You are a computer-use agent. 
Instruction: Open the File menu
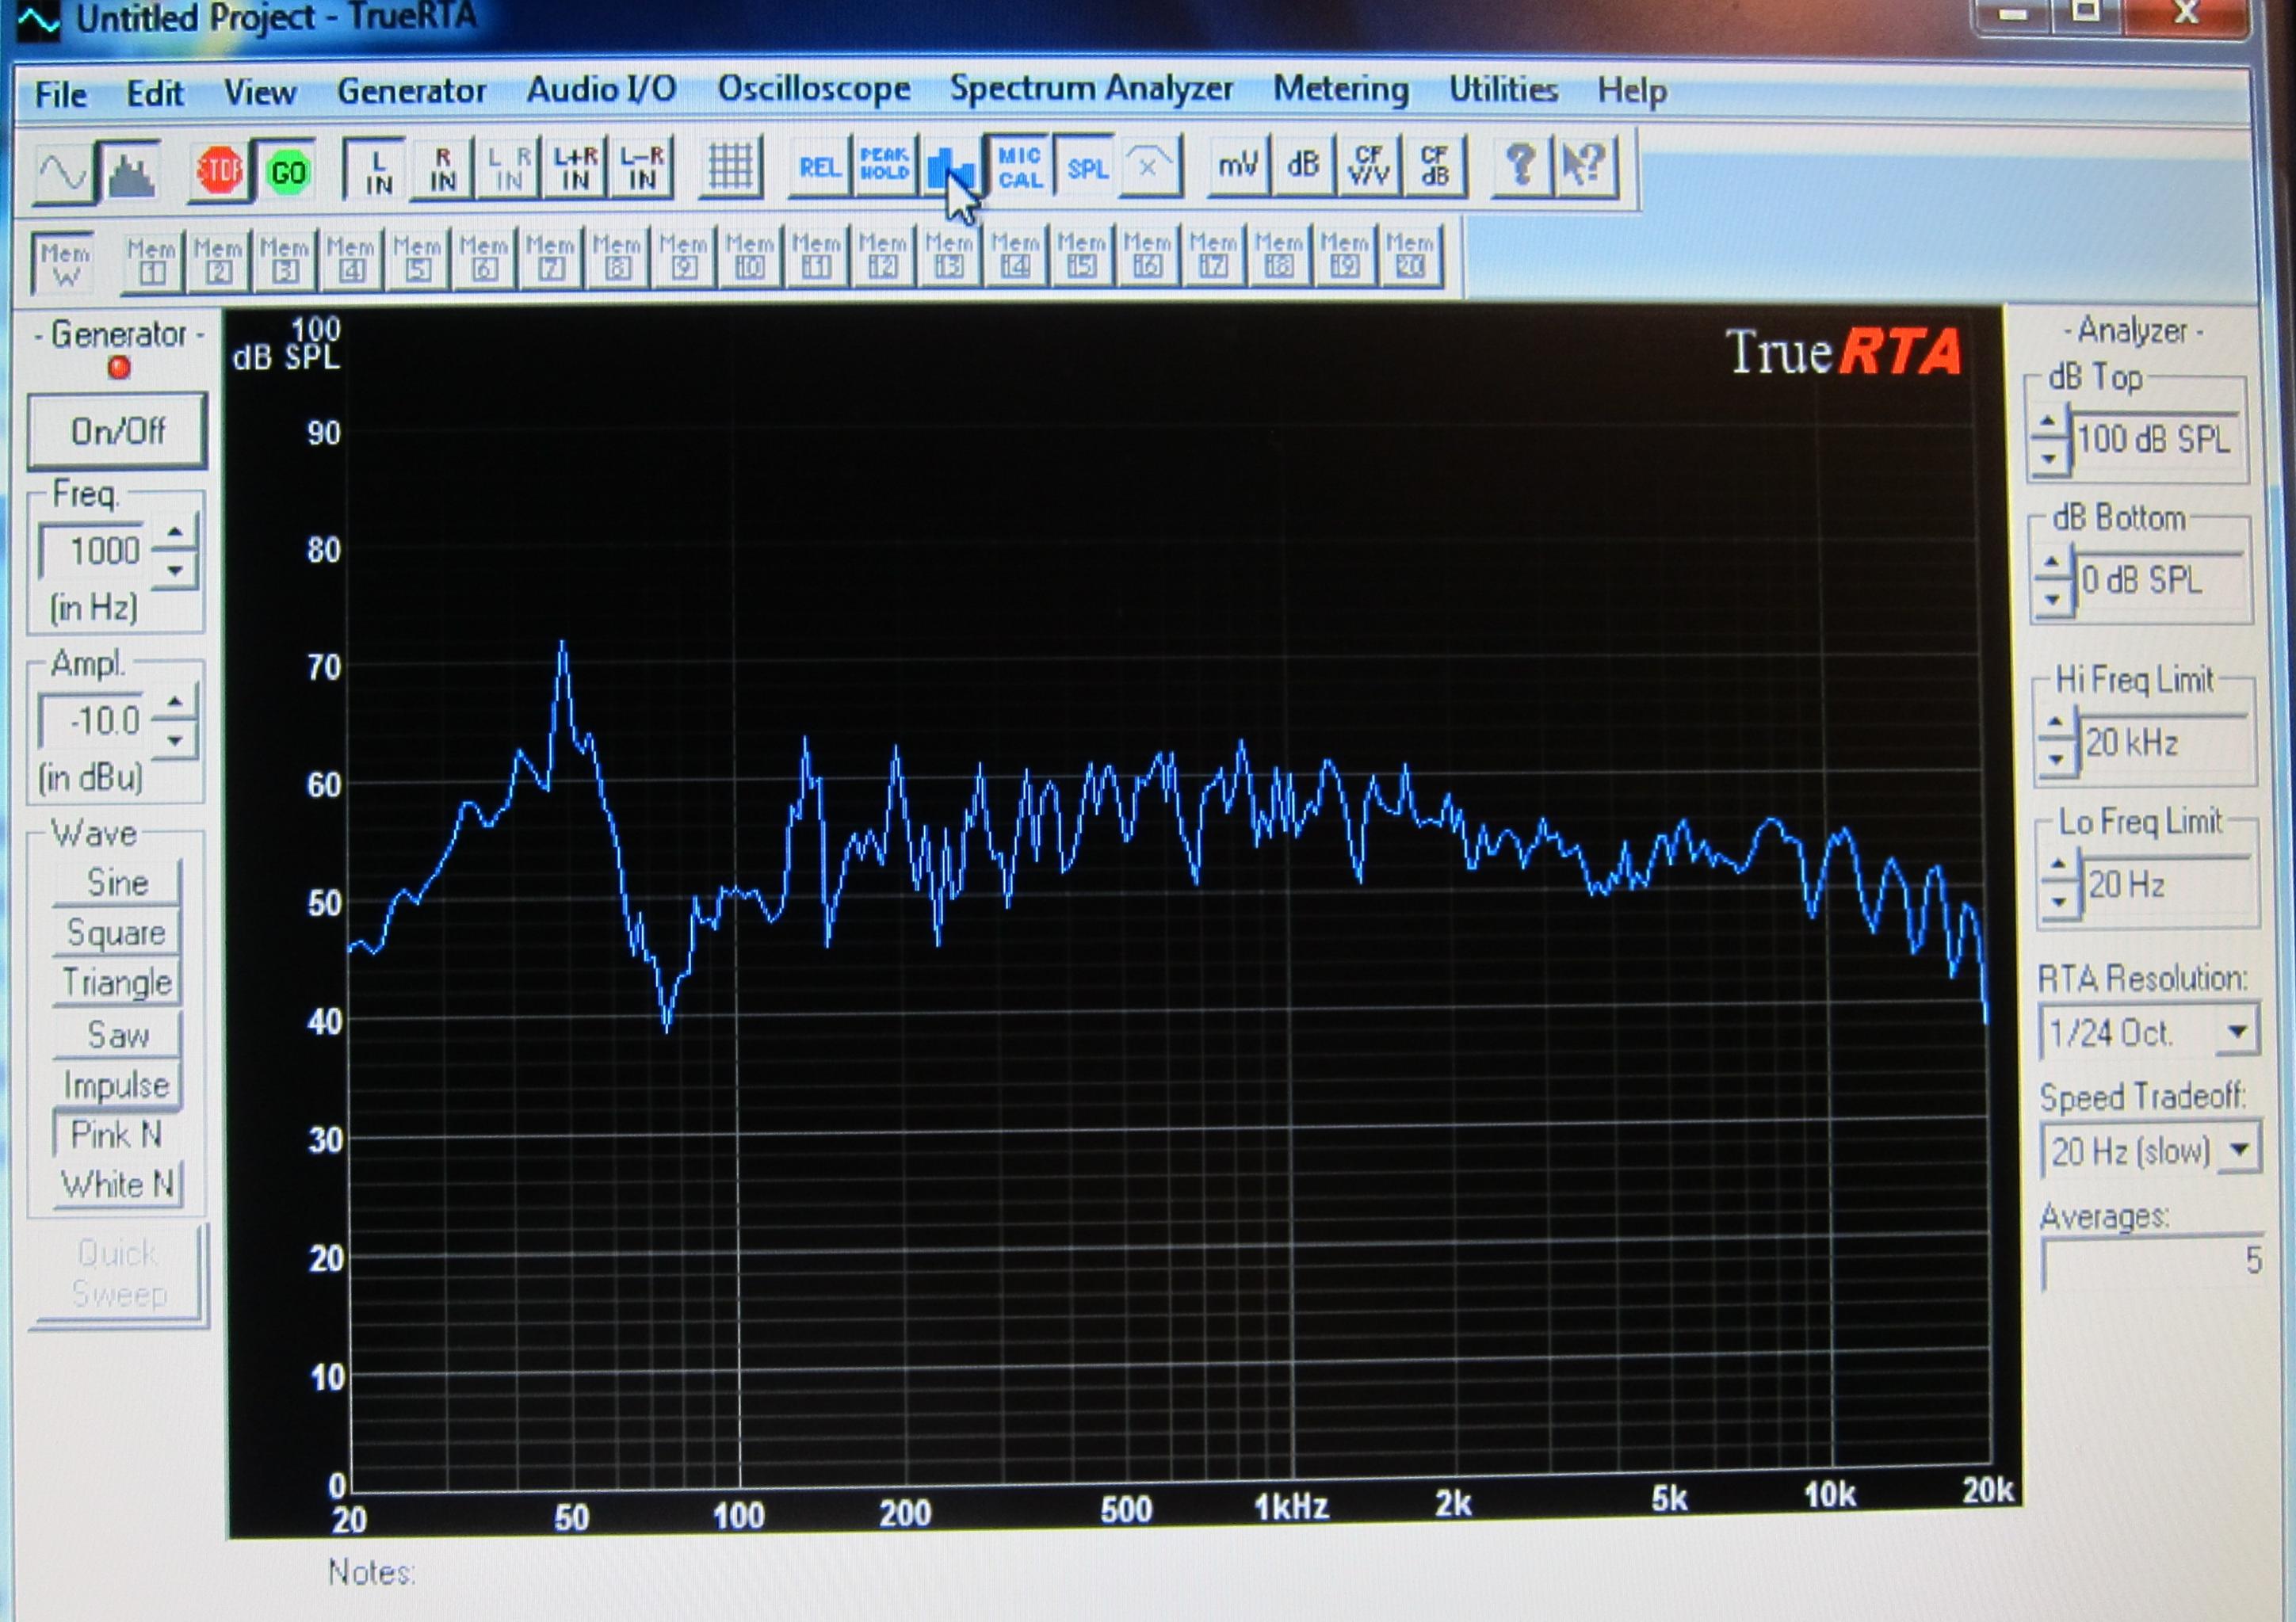(61, 95)
